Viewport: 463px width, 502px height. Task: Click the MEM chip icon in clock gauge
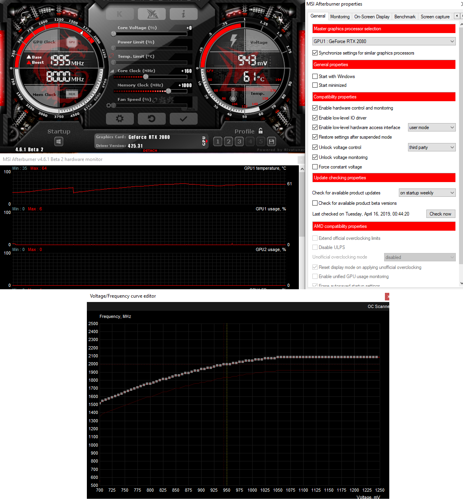[x=72, y=94]
